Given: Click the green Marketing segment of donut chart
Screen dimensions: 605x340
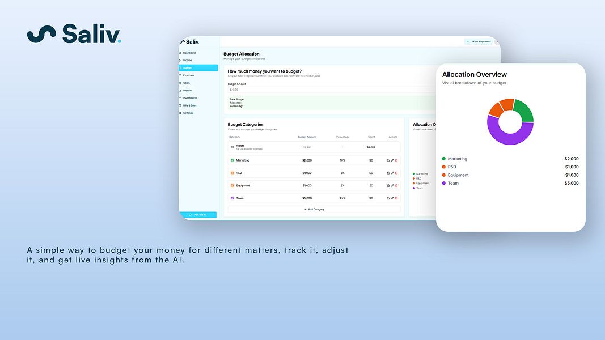Looking at the screenshot, I should [x=526, y=109].
